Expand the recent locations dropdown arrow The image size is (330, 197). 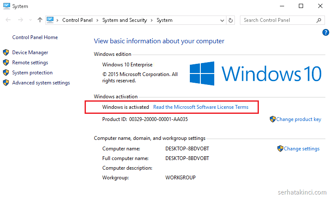[x=29, y=20]
